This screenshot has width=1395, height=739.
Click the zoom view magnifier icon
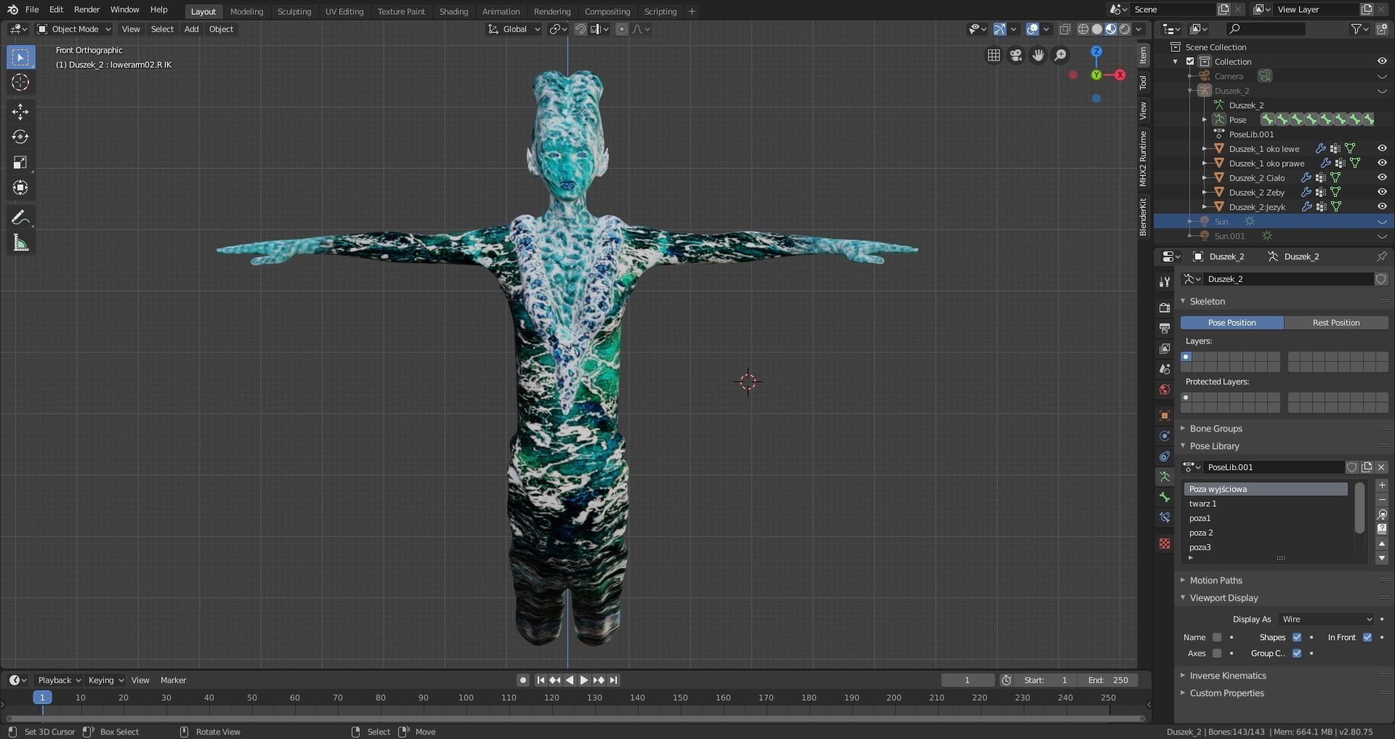click(1061, 55)
